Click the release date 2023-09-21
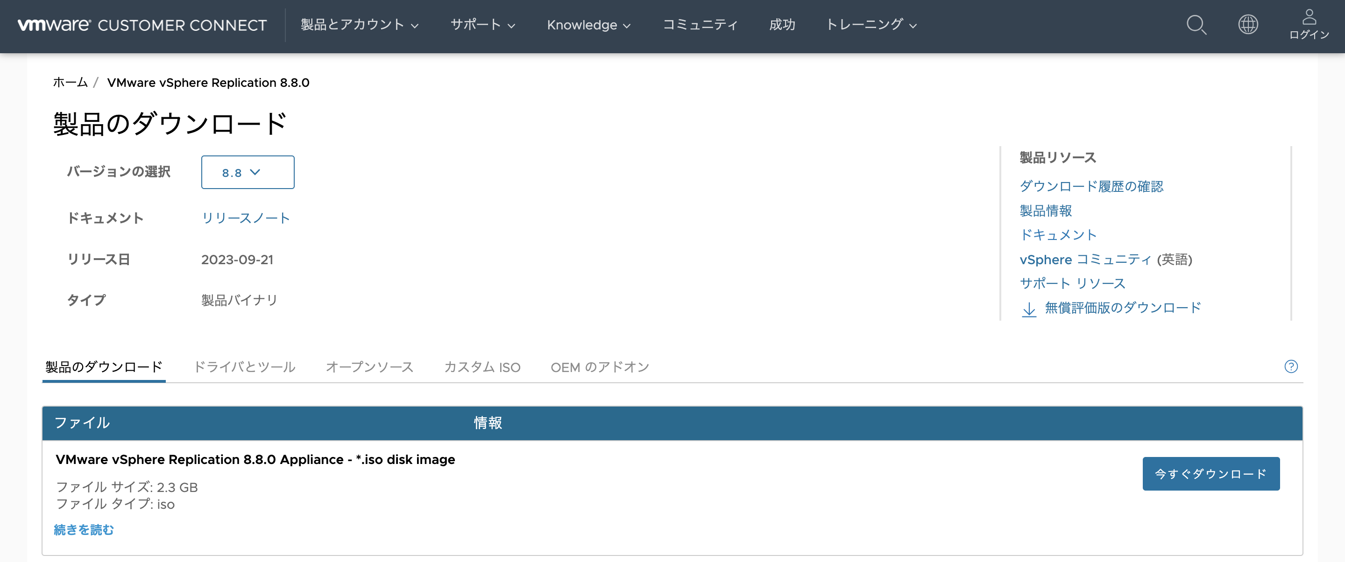Image resolution: width=1345 pixels, height=562 pixels. tap(237, 260)
